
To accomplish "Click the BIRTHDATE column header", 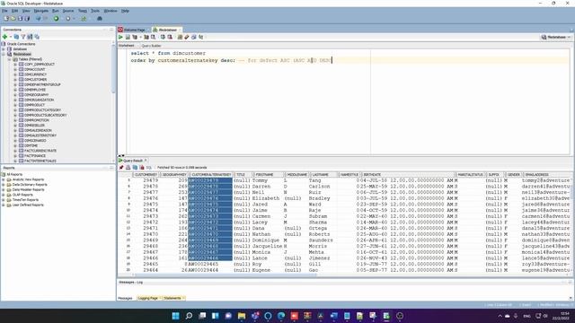I will pyautogui.click(x=408, y=175).
